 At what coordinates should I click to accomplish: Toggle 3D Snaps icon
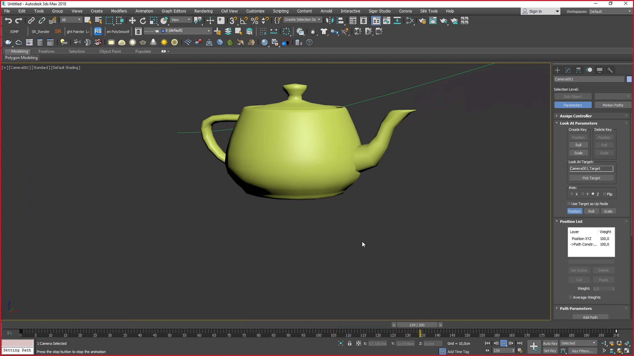pos(233,21)
